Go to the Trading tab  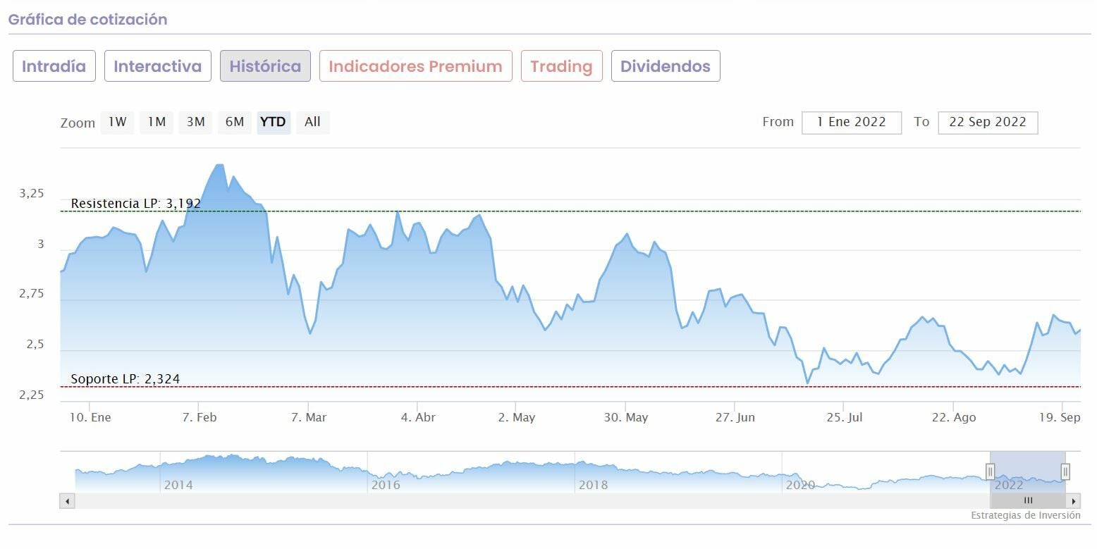(x=561, y=66)
